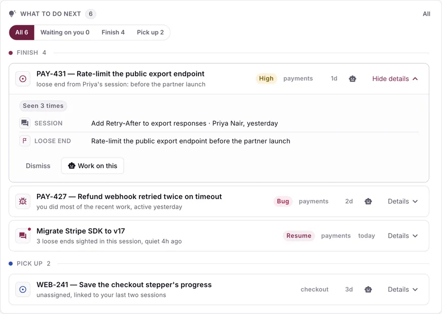Click the PICK UP 2 section header
The width and height of the screenshot is (442, 314).
click(x=29, y=263)
